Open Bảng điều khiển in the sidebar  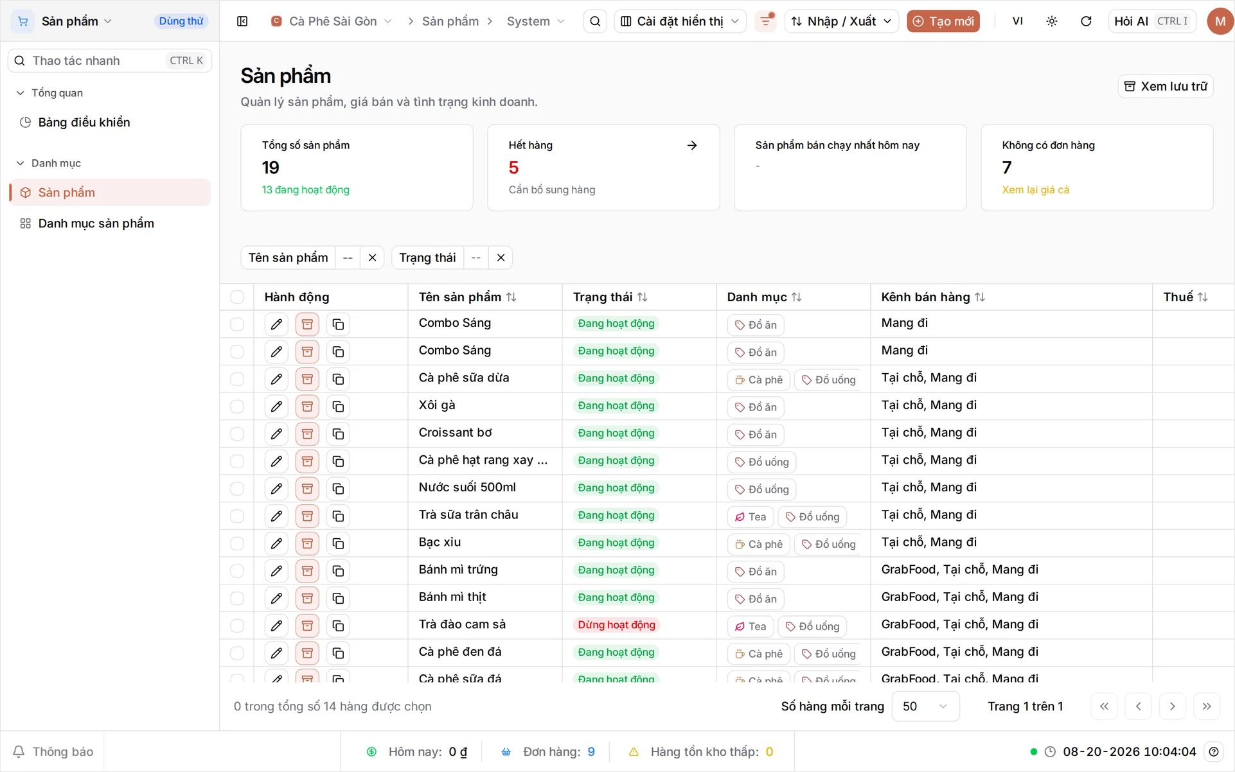110,122
